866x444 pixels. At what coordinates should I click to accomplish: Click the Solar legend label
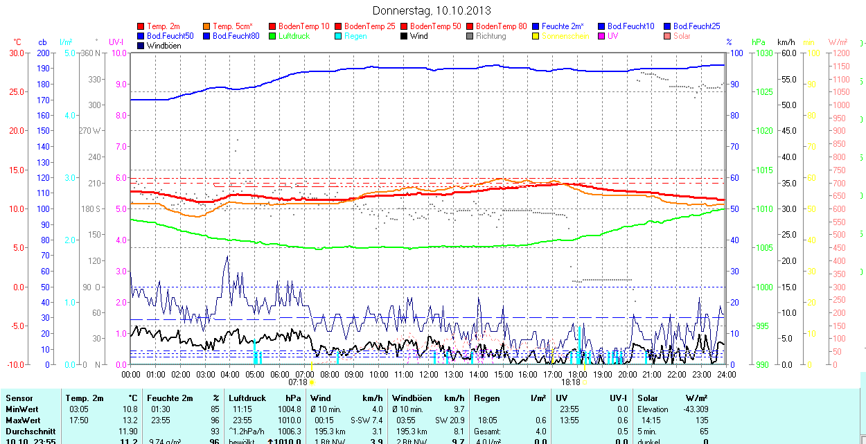tap(682, 36)
